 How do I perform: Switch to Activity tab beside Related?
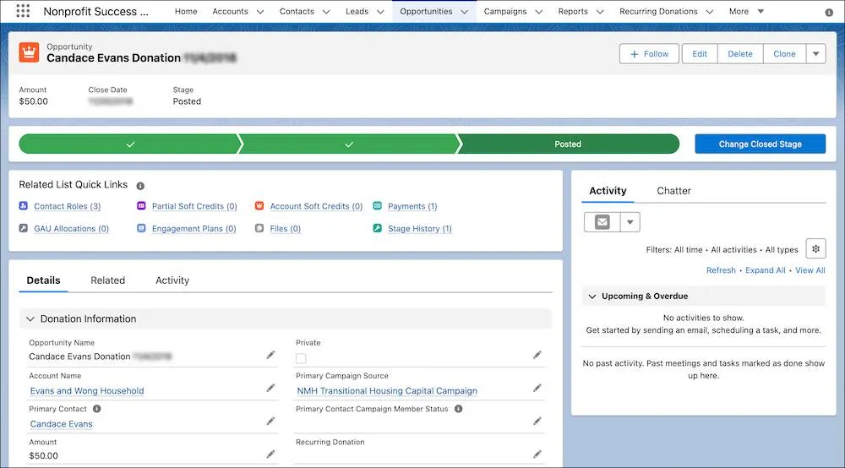click(x=172, y=280)
